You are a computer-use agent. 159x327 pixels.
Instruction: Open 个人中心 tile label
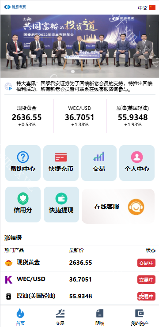point(137,169)
